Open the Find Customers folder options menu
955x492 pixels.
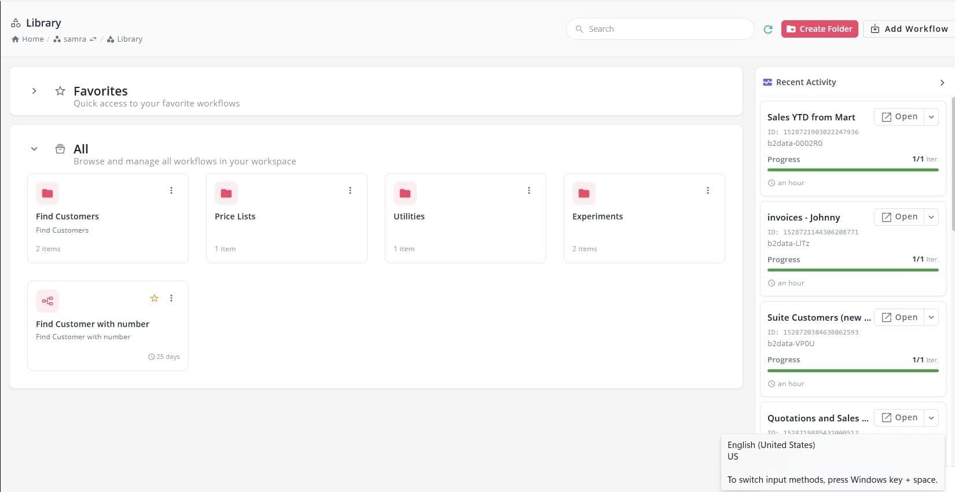pos(171,190)
